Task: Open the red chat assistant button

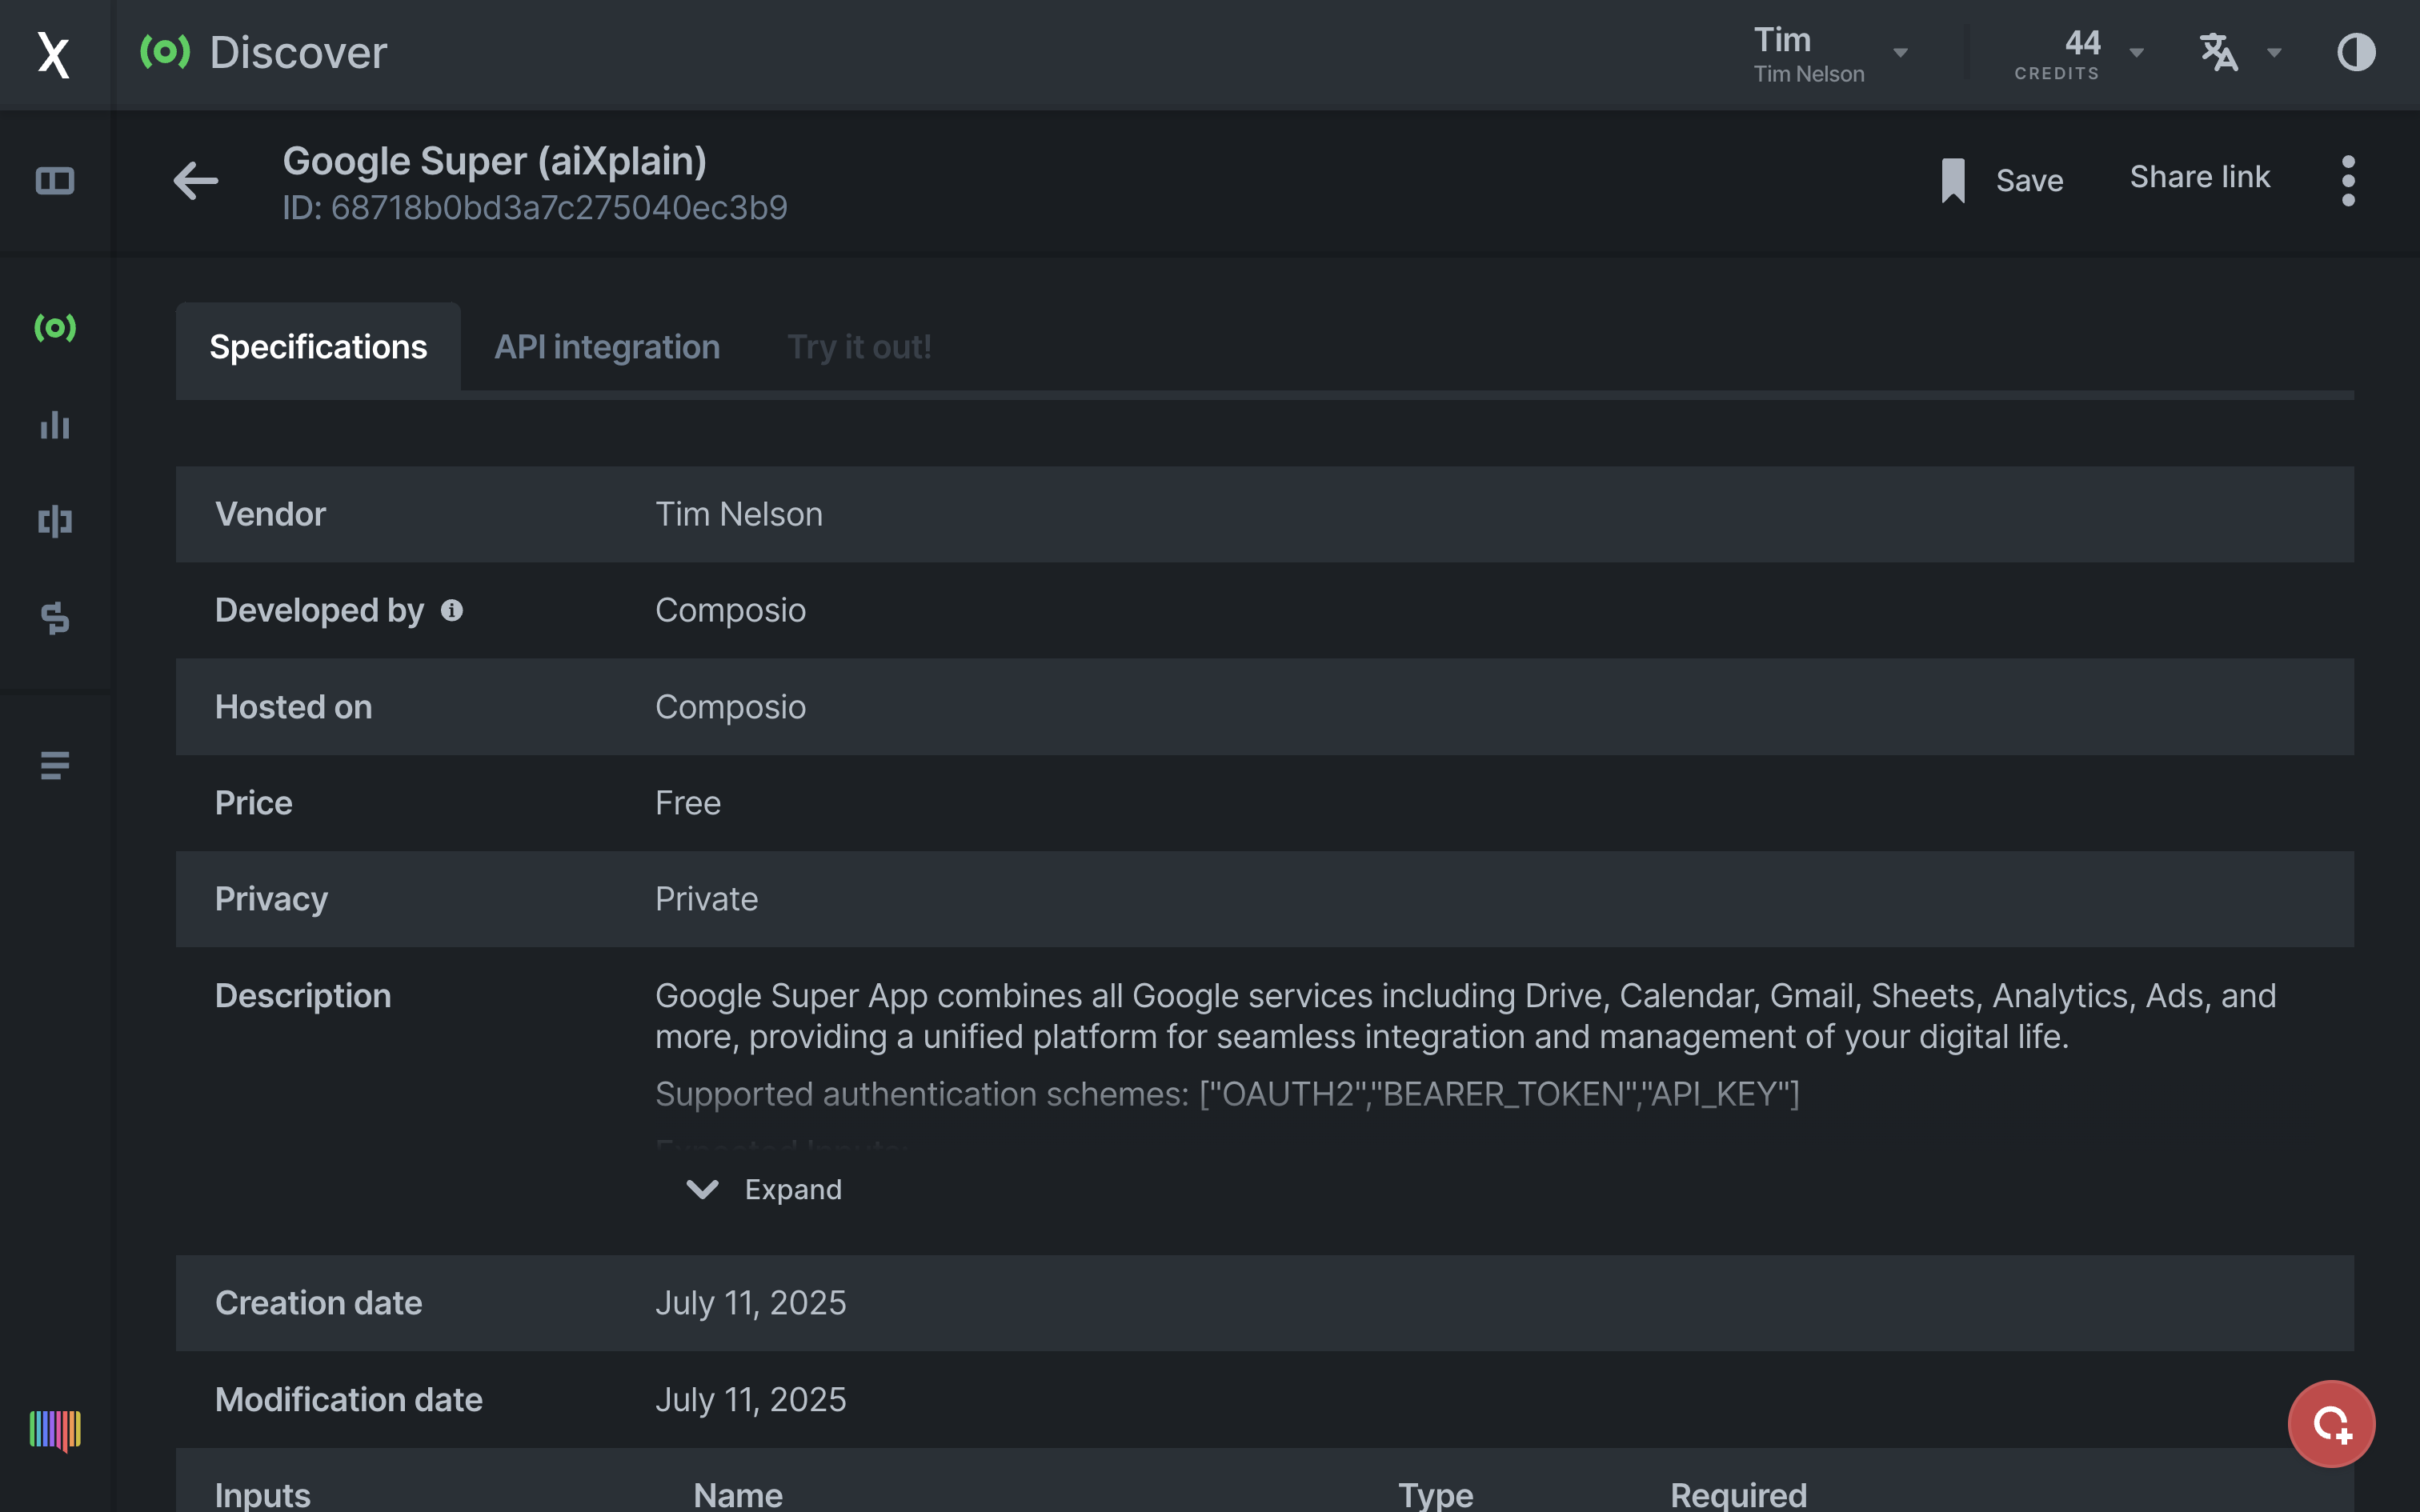Action: 2331,1423
